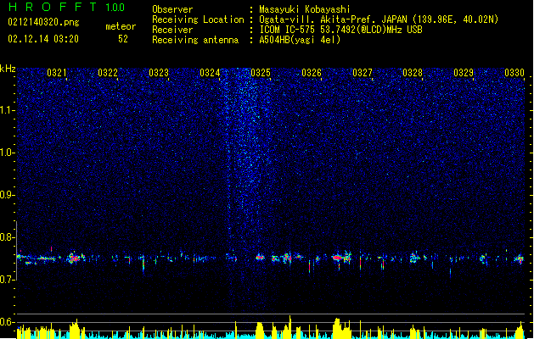Image resolution: width=534 pixels, height=339 pixels.
Task: Click the 0329 time marker
Action: tap(464, 73)
